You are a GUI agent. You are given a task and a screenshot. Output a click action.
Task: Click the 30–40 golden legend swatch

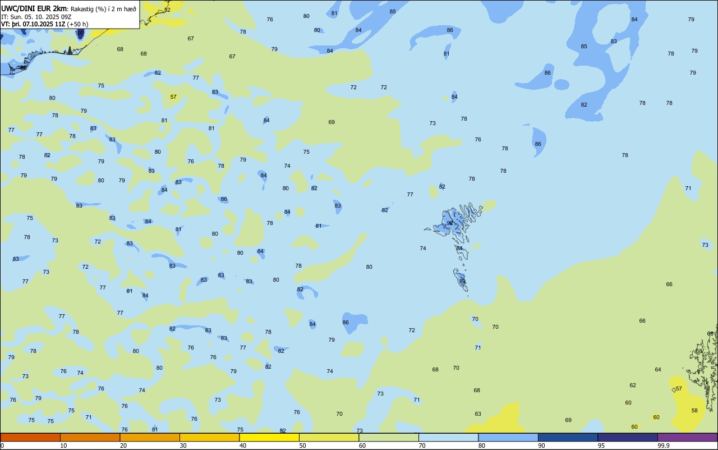209,437
